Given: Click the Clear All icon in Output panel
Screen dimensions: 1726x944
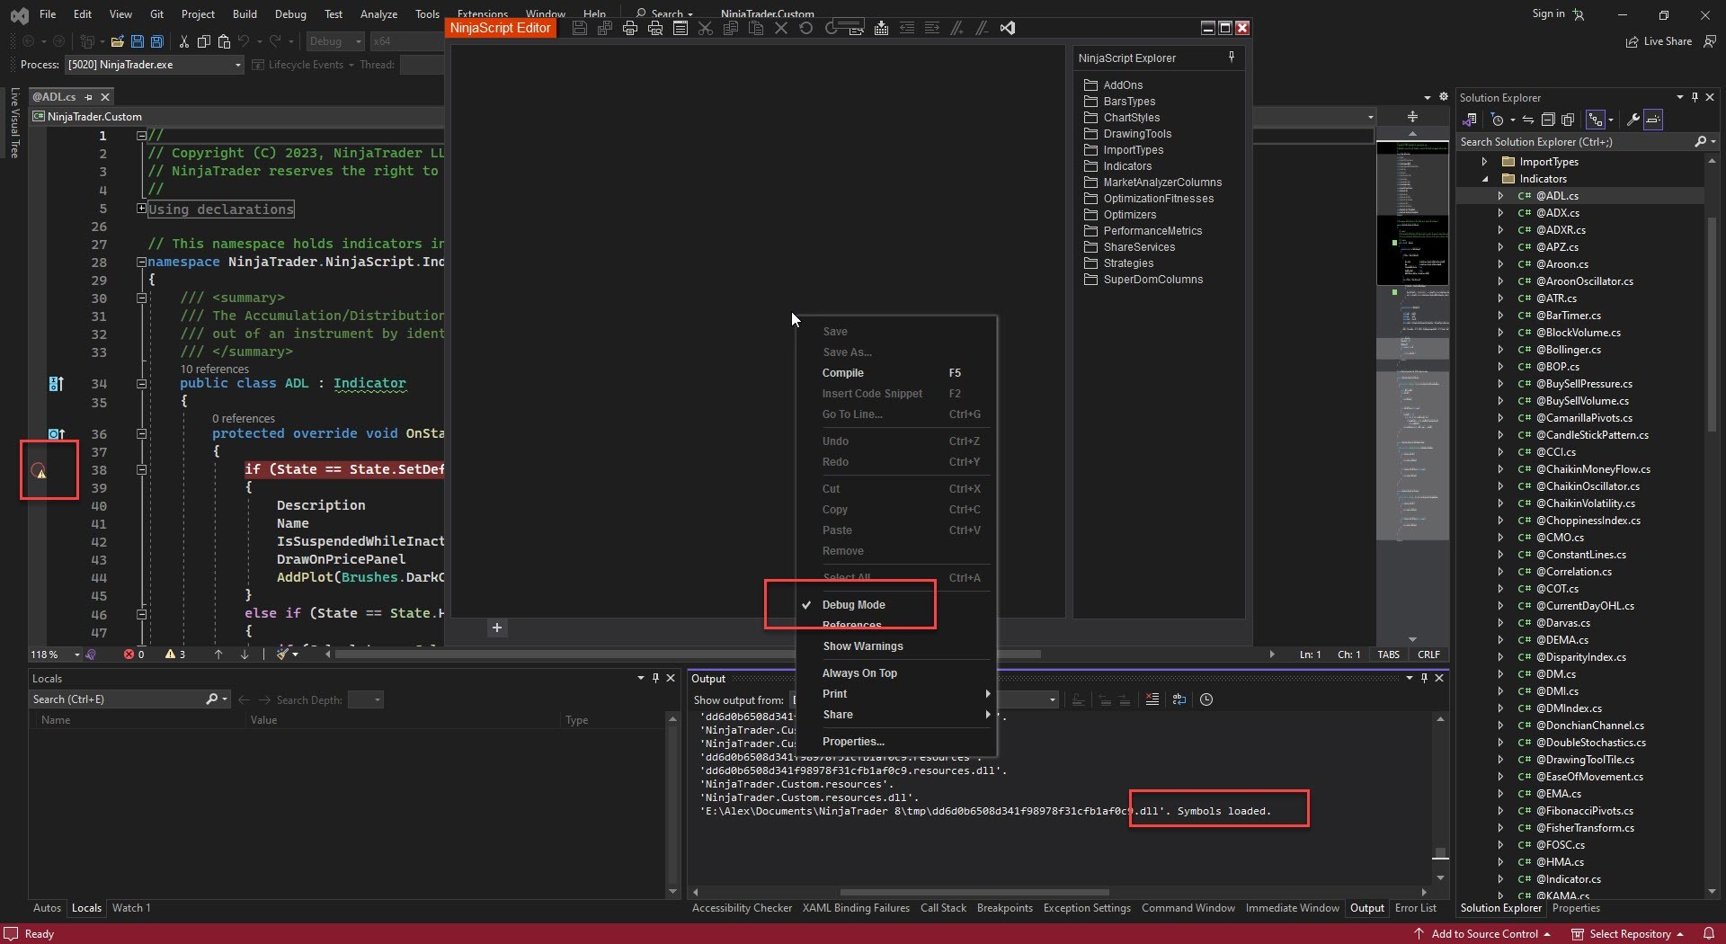Looking at the screenshot, I should [x=1152, y=699].
